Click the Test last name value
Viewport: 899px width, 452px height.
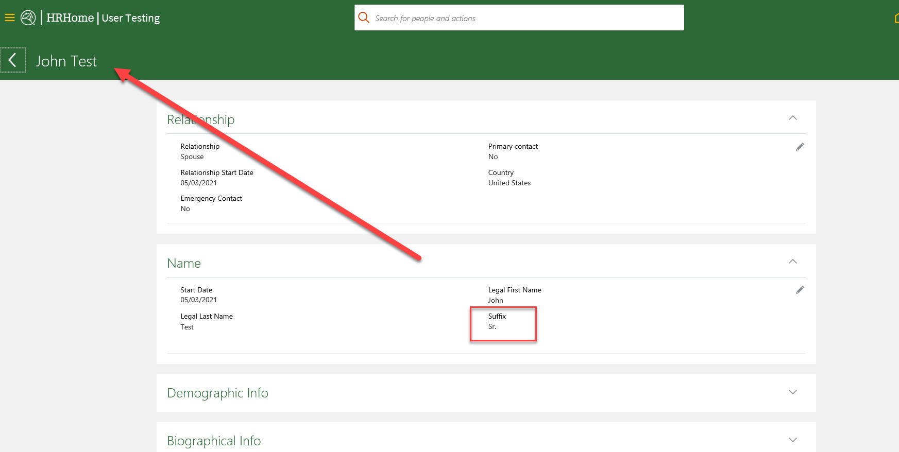187,327
